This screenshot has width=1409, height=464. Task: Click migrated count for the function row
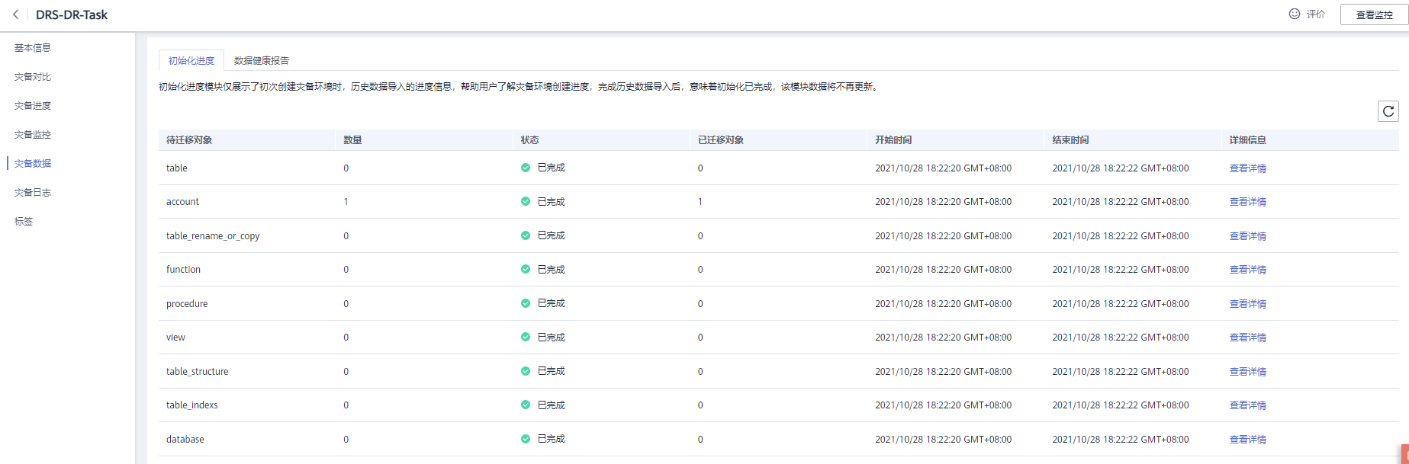(x=700, y=270)
